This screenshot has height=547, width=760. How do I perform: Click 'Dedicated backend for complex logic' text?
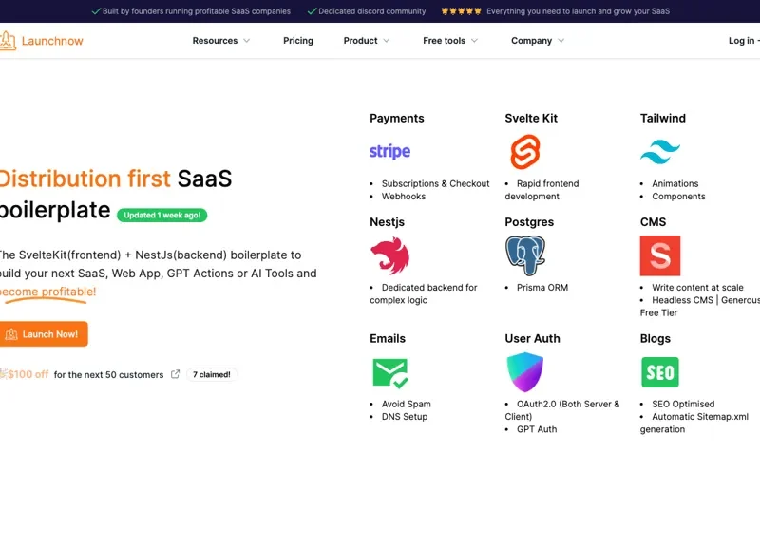tap(424, 293)
